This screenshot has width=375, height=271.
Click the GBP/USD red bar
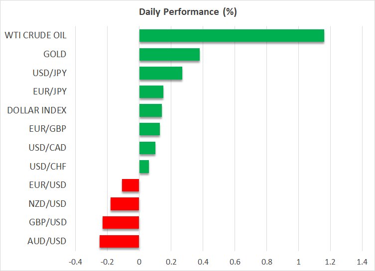pyautogui.click(x=121, y=223)
